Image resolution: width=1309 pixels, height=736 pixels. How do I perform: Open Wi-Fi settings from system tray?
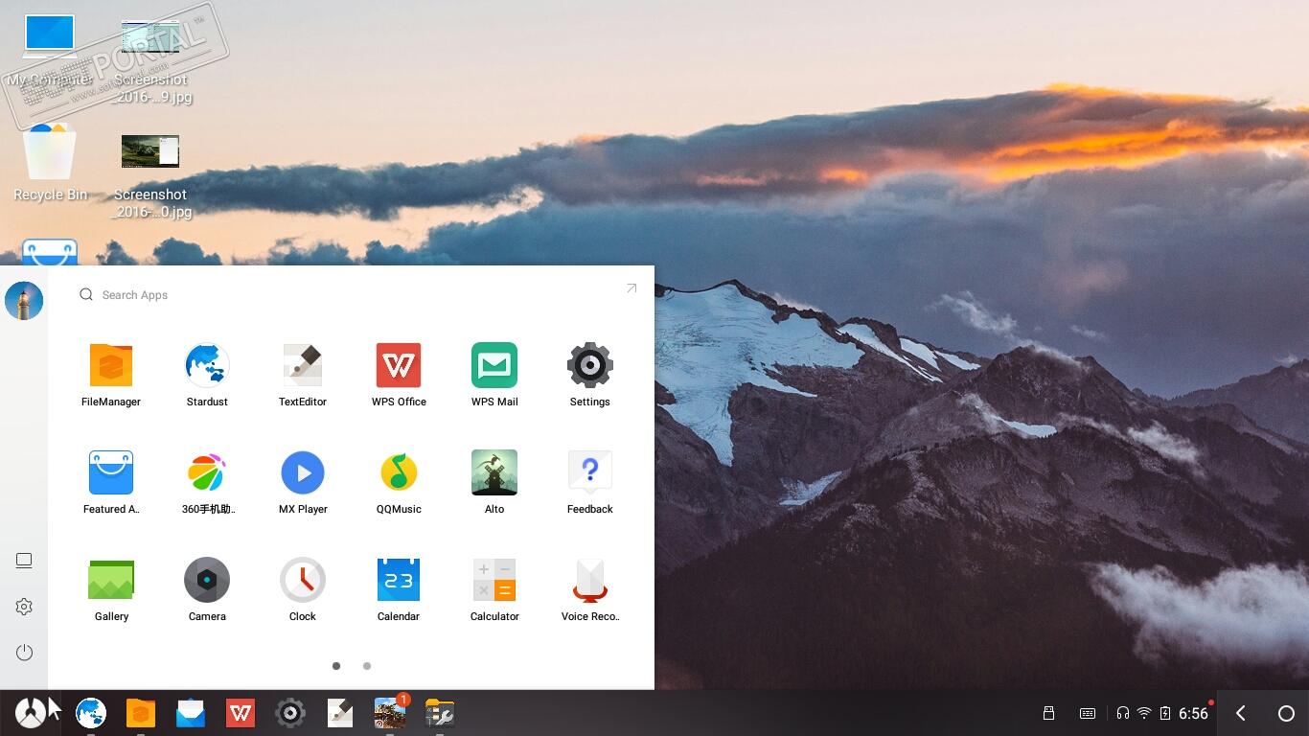1144,713
